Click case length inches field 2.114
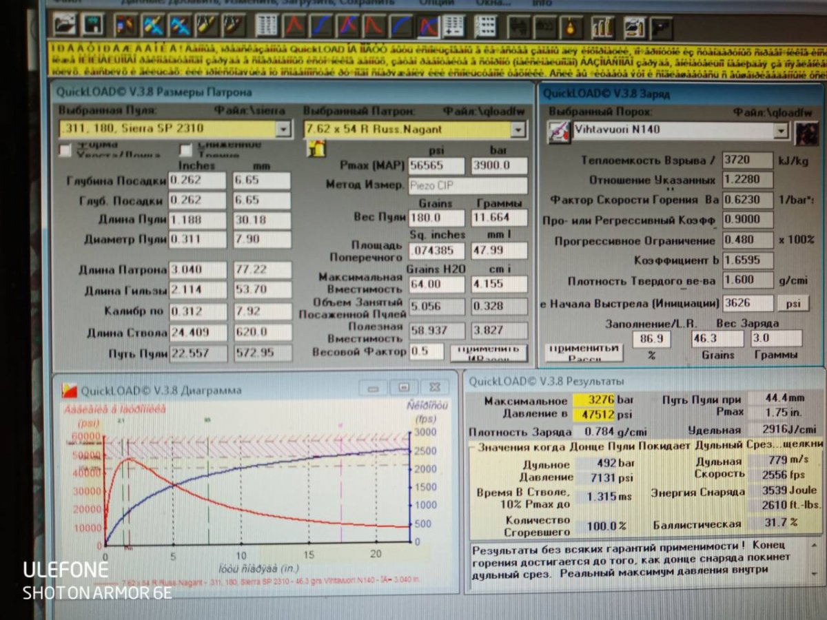 pos(197,290)
